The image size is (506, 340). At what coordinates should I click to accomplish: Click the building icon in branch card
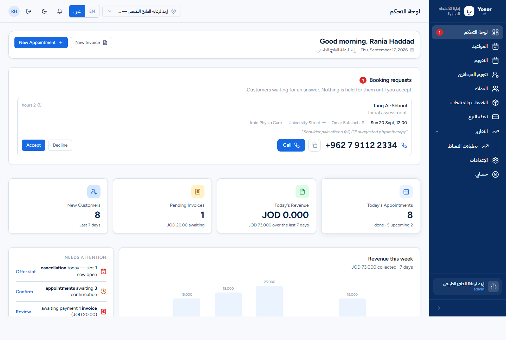coord(493,287)
